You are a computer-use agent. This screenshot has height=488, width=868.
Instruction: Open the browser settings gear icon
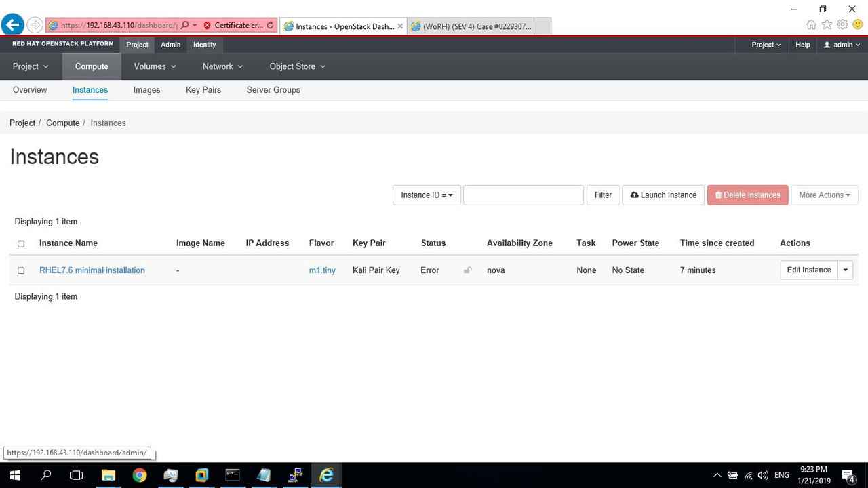point(842,25)
